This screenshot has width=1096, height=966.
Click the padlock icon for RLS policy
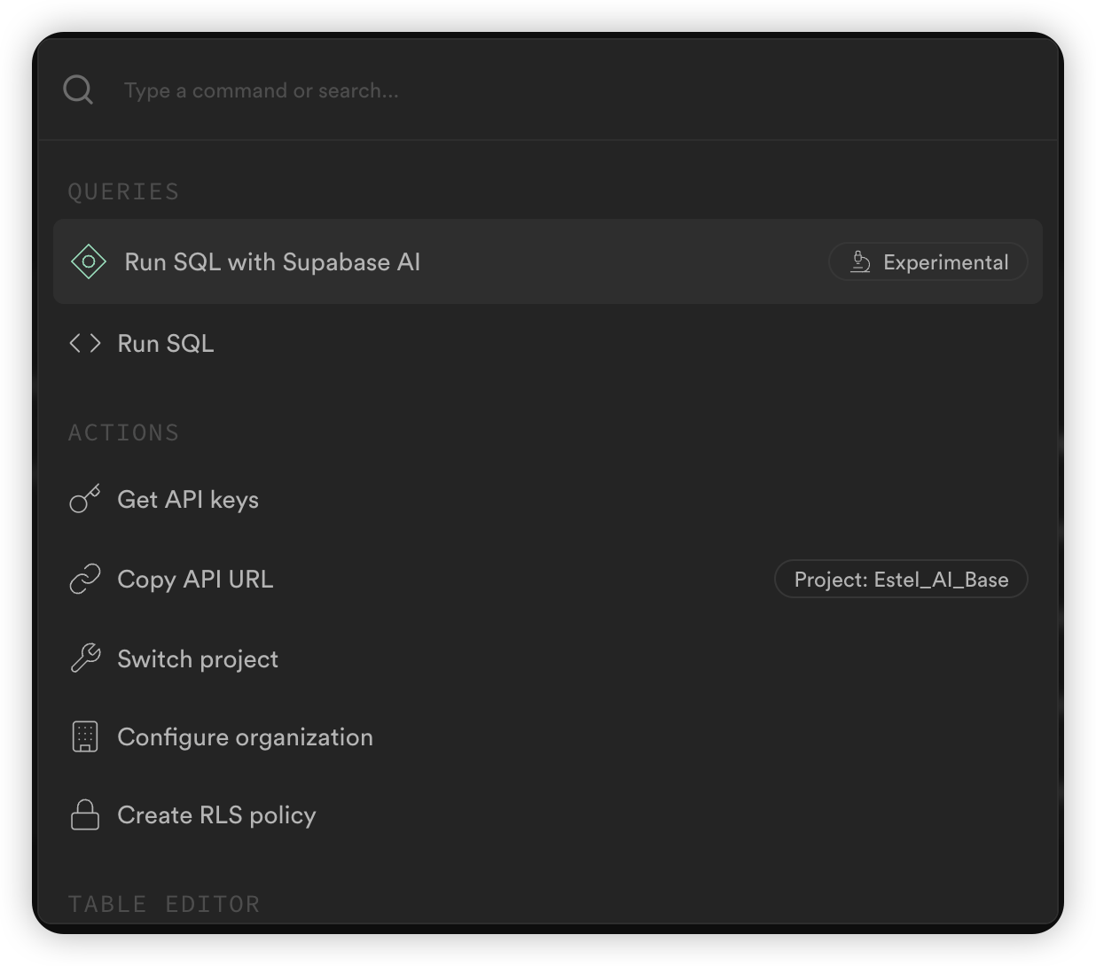[x=85, y=815]
